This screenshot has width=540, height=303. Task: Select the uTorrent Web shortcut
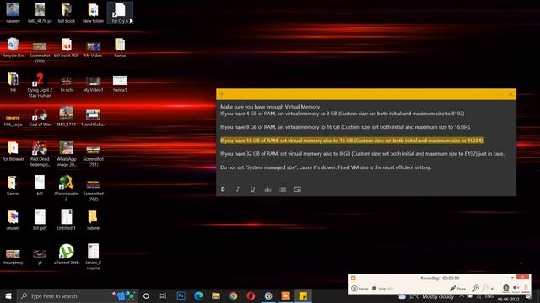(66, 254)
